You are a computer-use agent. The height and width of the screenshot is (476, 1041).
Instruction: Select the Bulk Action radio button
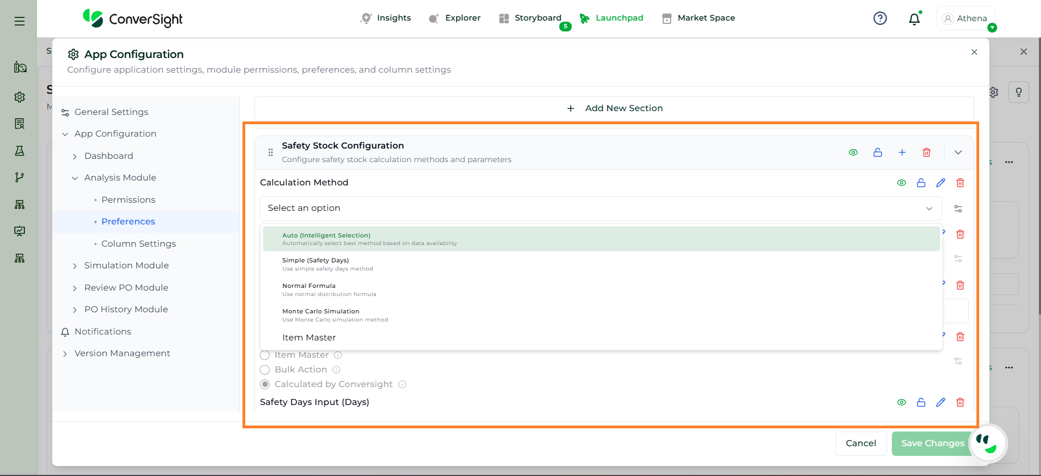[x=265, y=370]
